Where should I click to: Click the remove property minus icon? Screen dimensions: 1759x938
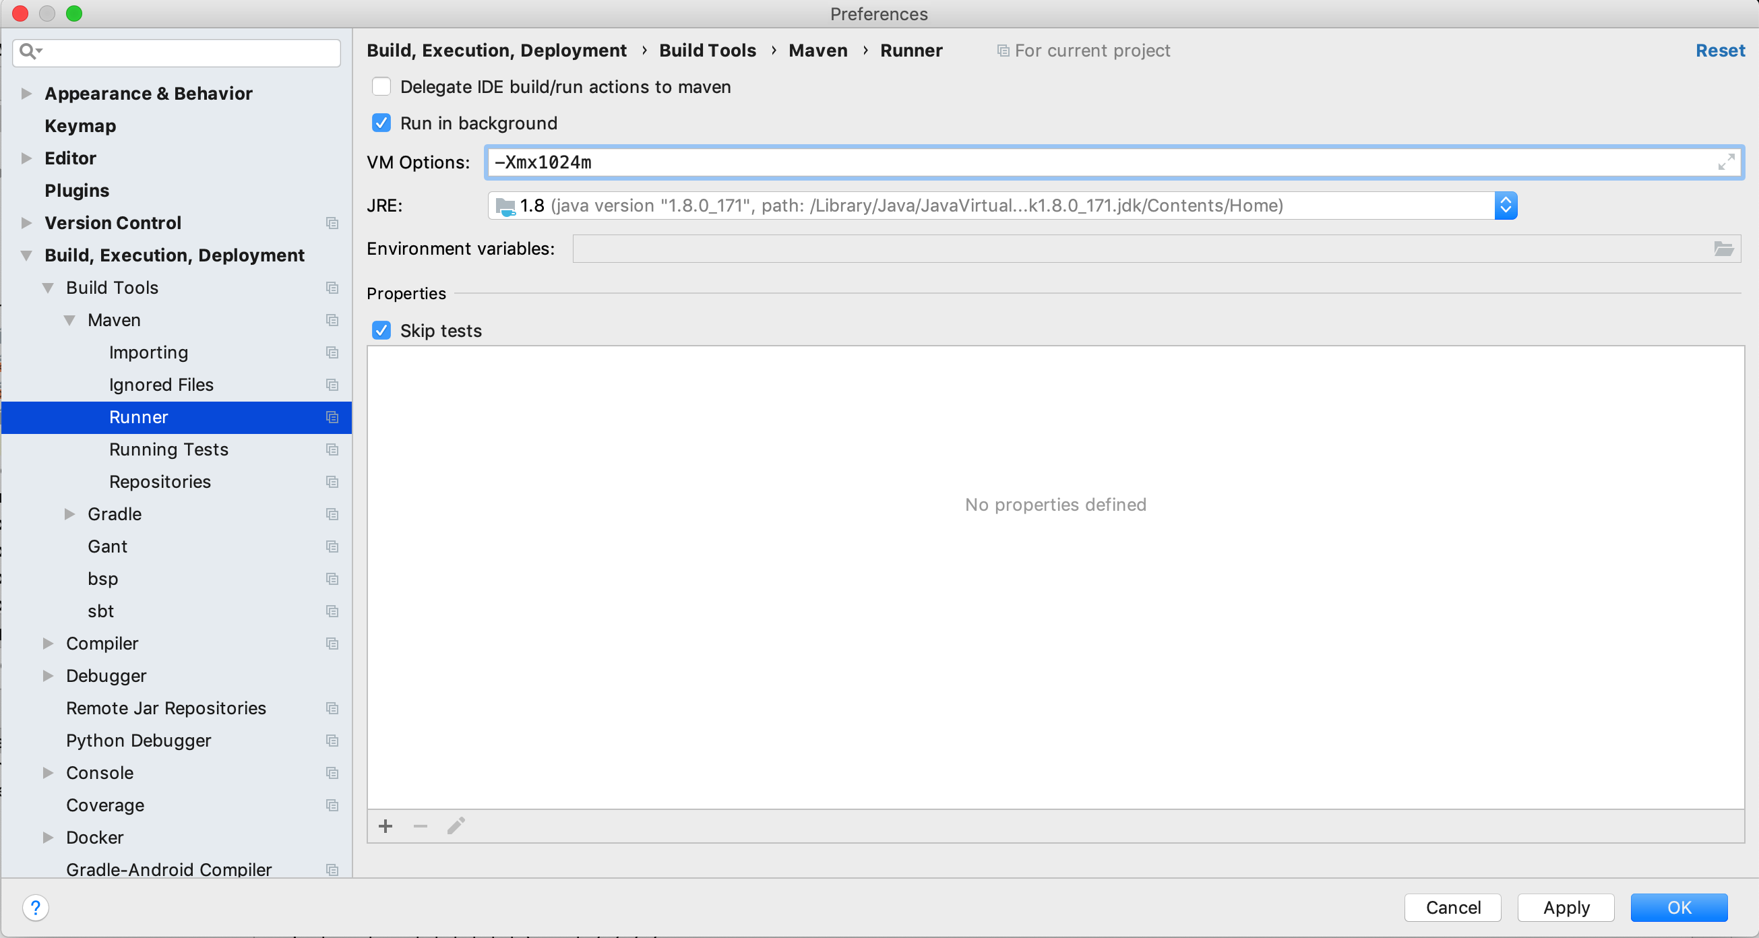(421, 826)
